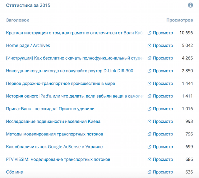Click the Просмотров column header
The width and height of the screenshot is (199, 178).
[179, 20]
